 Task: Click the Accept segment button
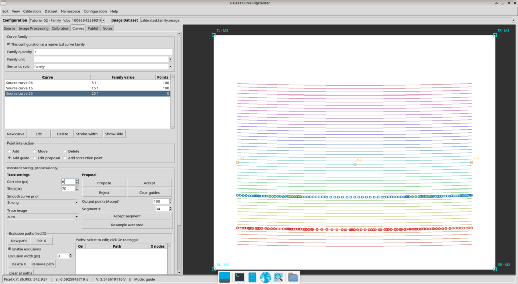pos(127,216)
